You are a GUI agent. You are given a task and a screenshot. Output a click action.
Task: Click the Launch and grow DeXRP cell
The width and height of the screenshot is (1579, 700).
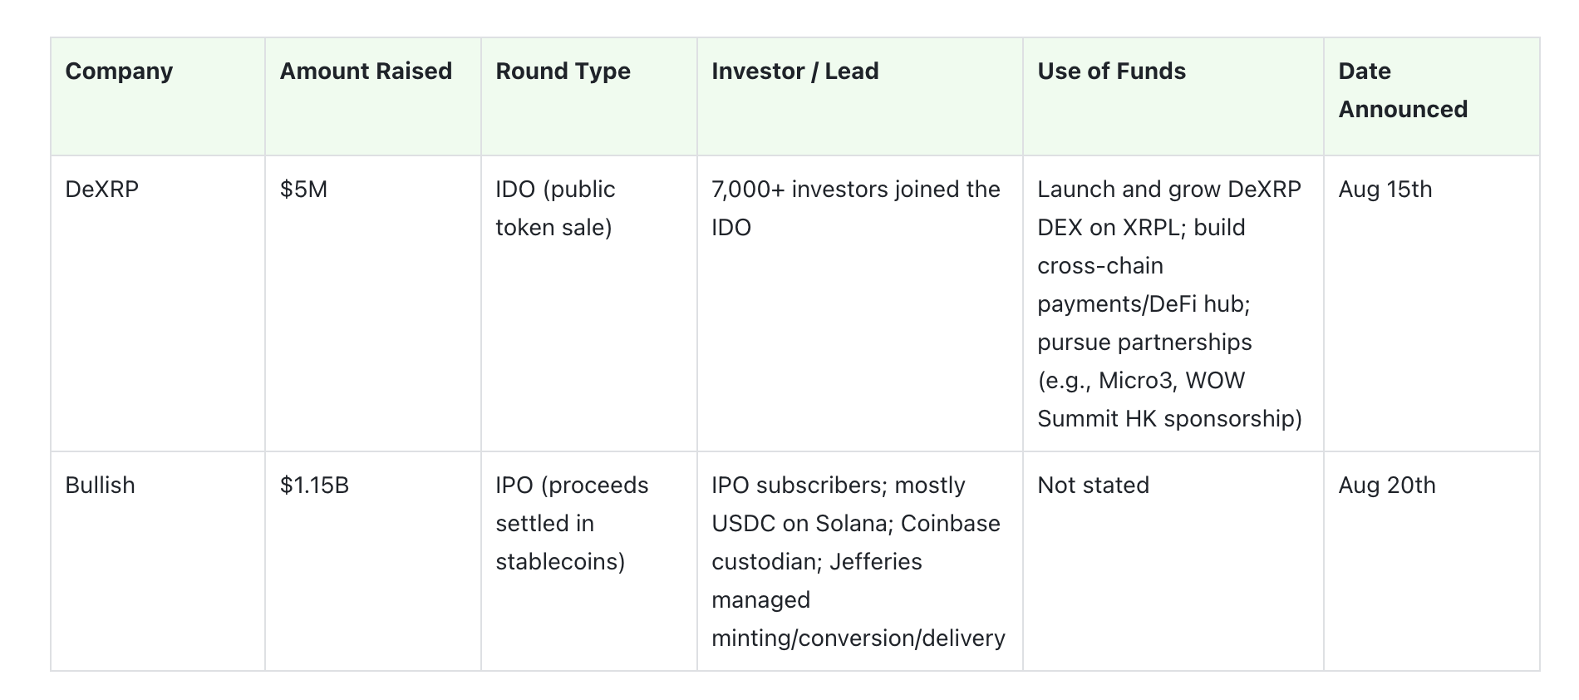pyautogui.click(x=1169, y=303)
